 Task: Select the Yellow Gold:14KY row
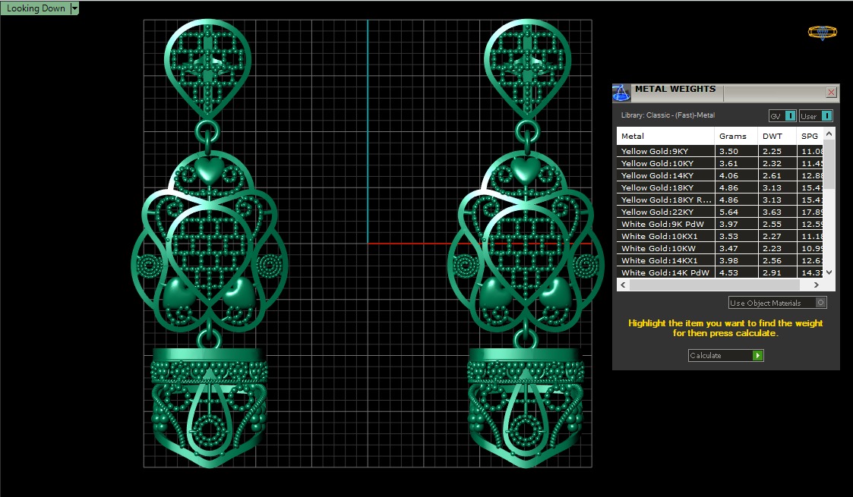[x=720, y=175]
